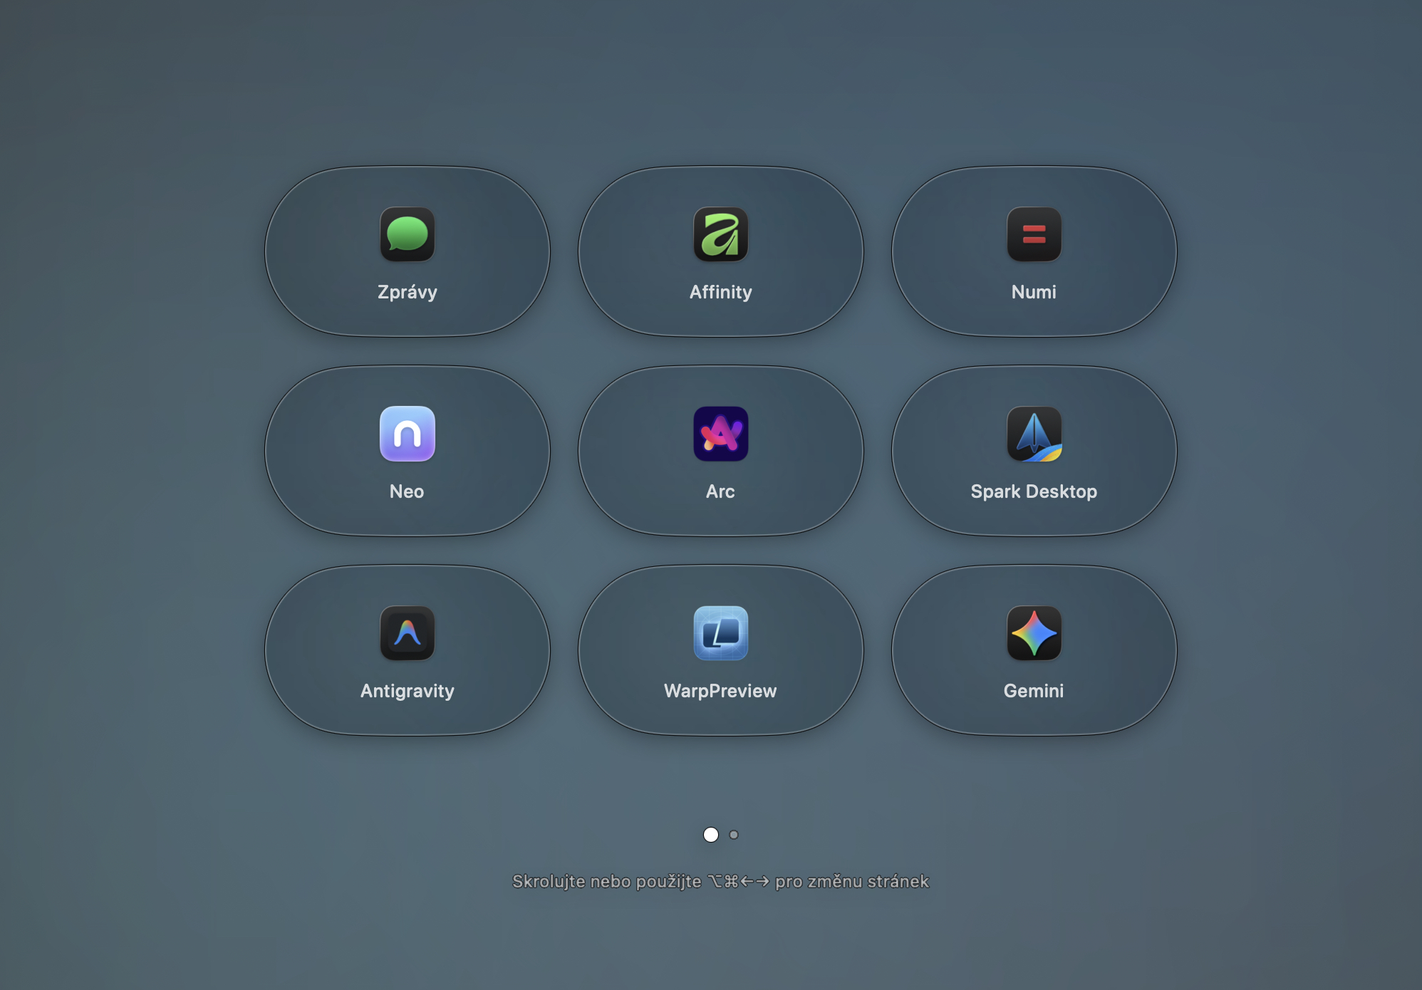The height and width of the screenshot is (990, 1422).
Task: Click the Gemini sparkle icon
Action: (x=1034, y=635)
